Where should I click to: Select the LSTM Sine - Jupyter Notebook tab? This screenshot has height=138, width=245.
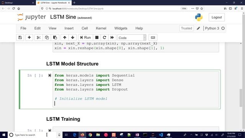click(x=54, y=3)
